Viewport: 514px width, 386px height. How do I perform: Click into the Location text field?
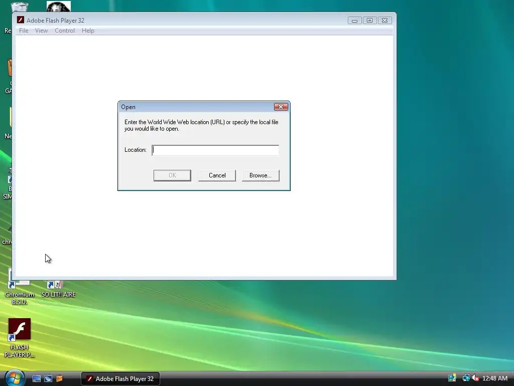[x=215, y=150]
